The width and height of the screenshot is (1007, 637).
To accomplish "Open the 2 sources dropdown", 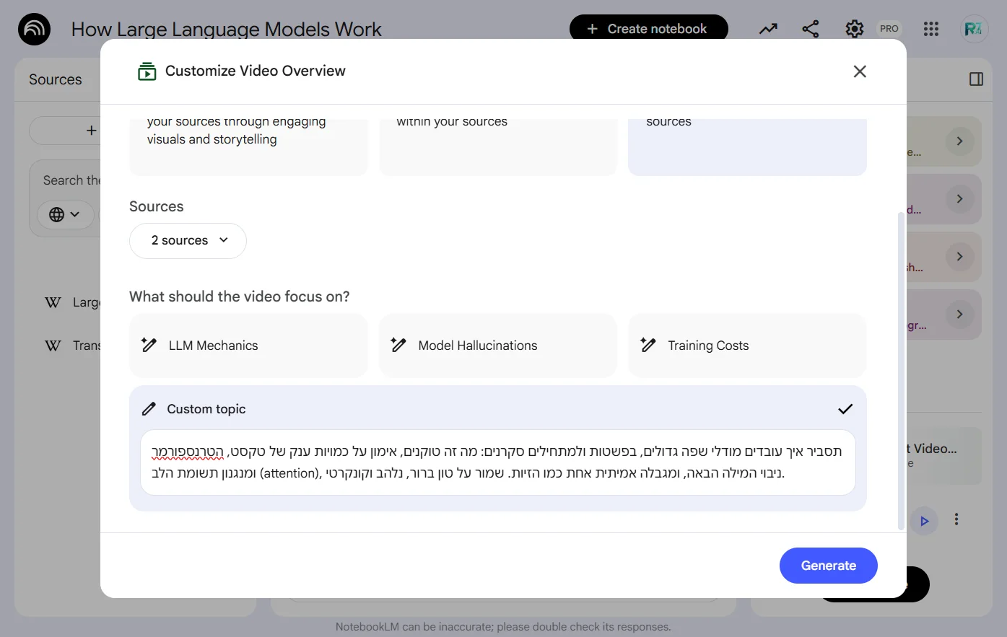I will click(x=188, y=240).
